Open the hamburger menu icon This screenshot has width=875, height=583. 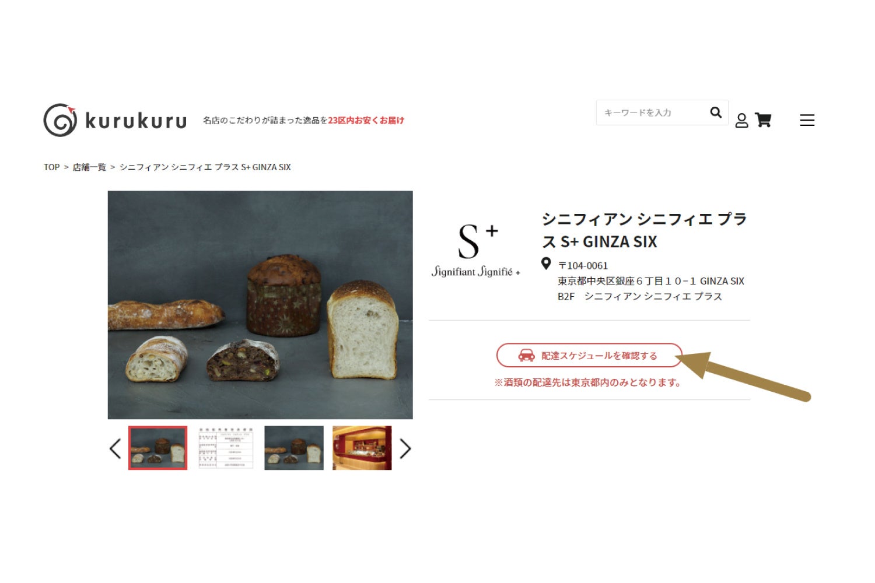pos(807,120)
